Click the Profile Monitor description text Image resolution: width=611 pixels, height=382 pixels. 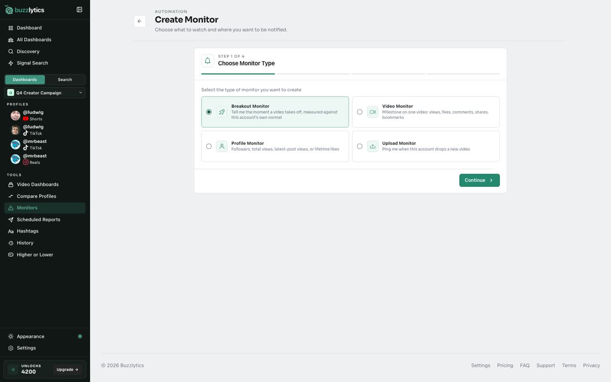pyautogui.click(x=285, y=149)
